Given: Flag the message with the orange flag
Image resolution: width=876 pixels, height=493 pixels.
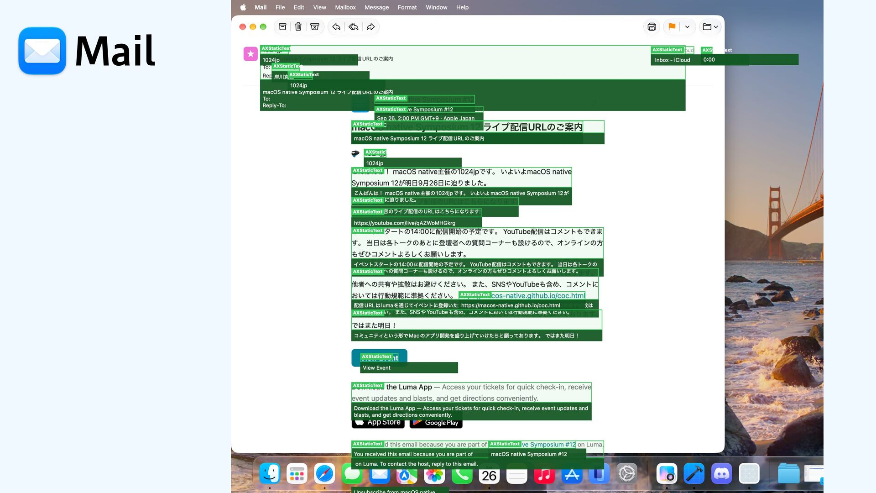Looking at the screenshot, I should 672,27.
